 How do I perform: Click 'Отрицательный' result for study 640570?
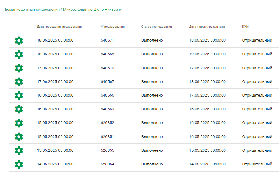[x=257, y=68]
